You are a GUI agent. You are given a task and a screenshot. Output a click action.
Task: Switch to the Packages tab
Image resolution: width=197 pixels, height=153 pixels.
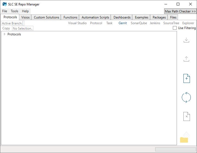pos(159,17)
